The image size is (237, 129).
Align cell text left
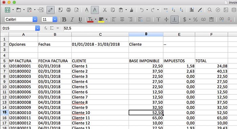point(114,20)
